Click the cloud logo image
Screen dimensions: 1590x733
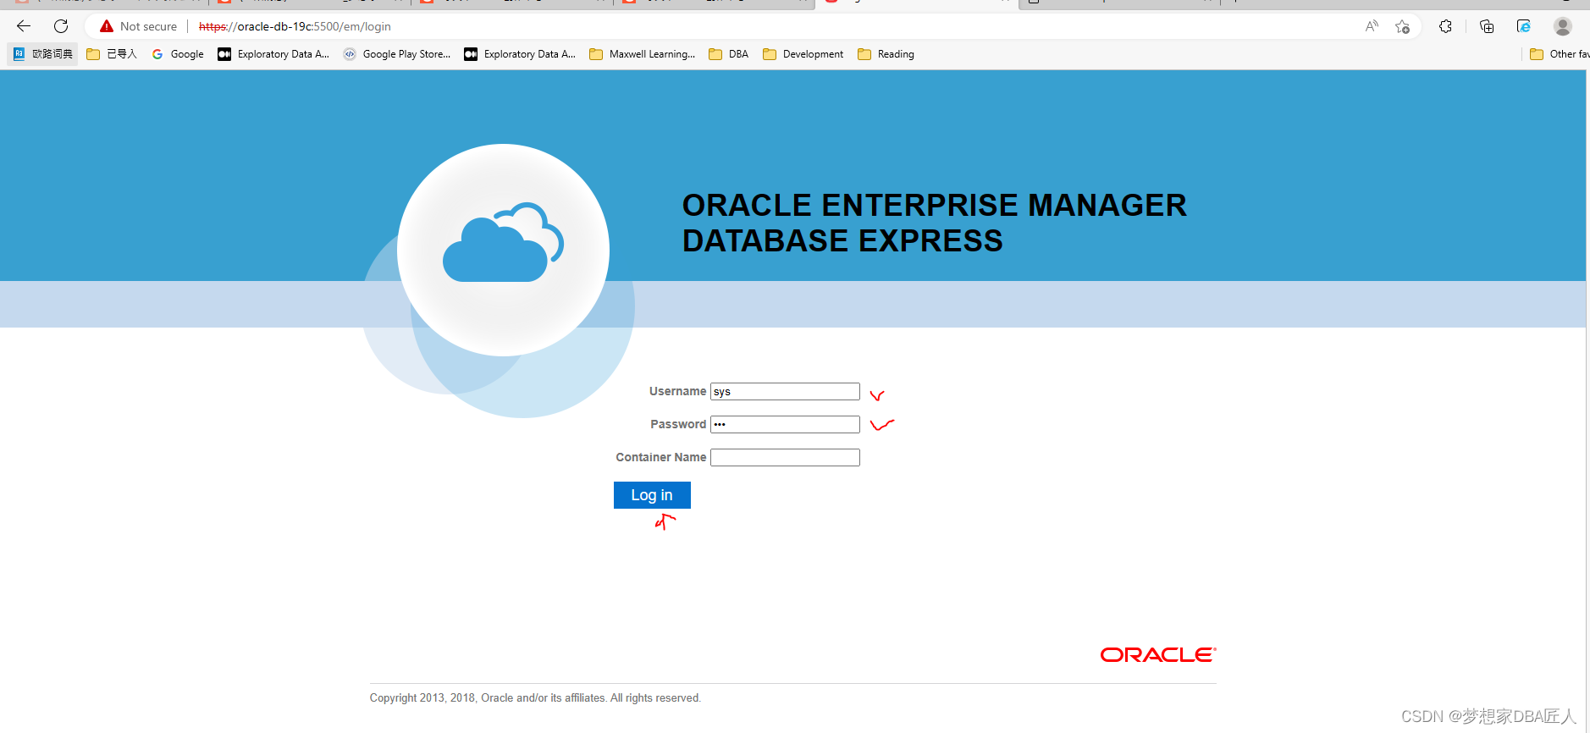coord(503,250)
